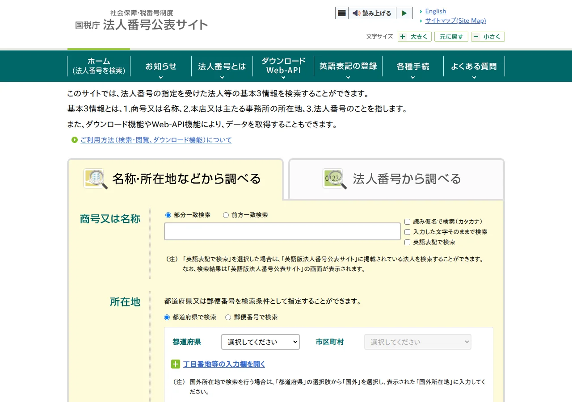
Task: Select 郵便番号で検索 radio button
Action: click(228, 317)
